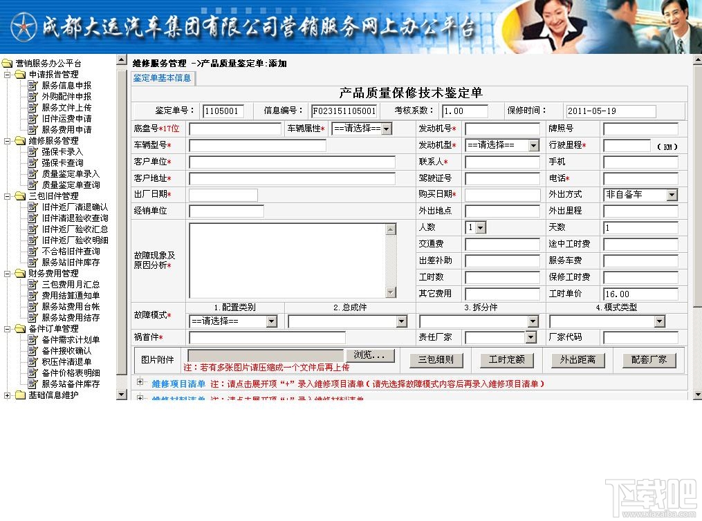Click the 维修项目清单 link

coord(178,383)
